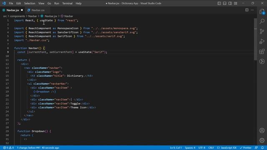Click 'Toggle' text on line 22
The image size is (267, 150).
(x=75, y=104)
